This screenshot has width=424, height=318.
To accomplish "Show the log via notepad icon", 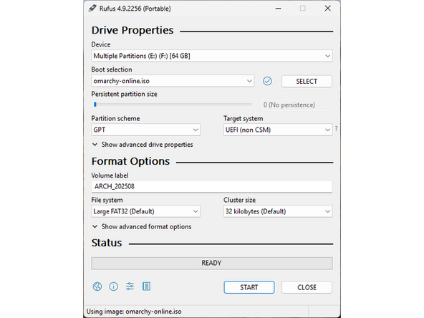I will point(146,286).
